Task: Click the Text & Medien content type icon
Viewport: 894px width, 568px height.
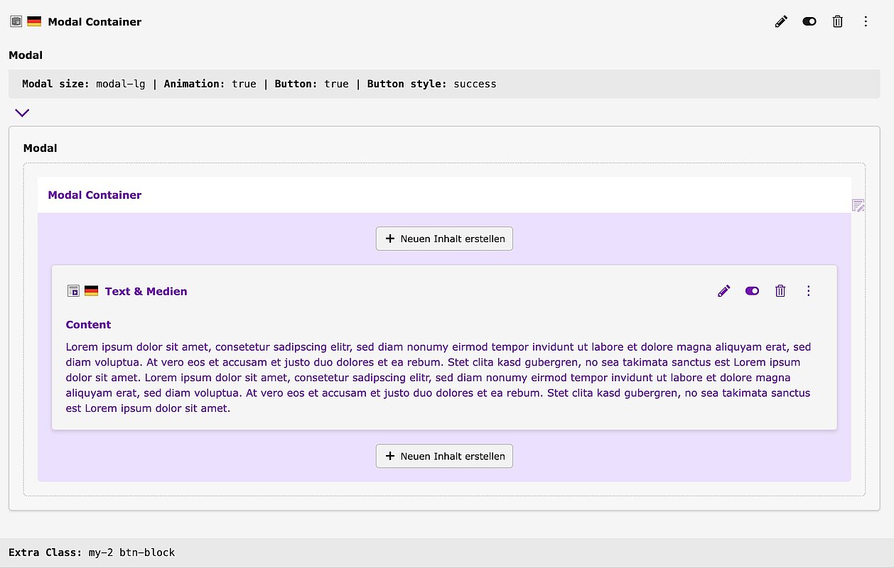Action: pyautogui.click(x=73, y=291)
